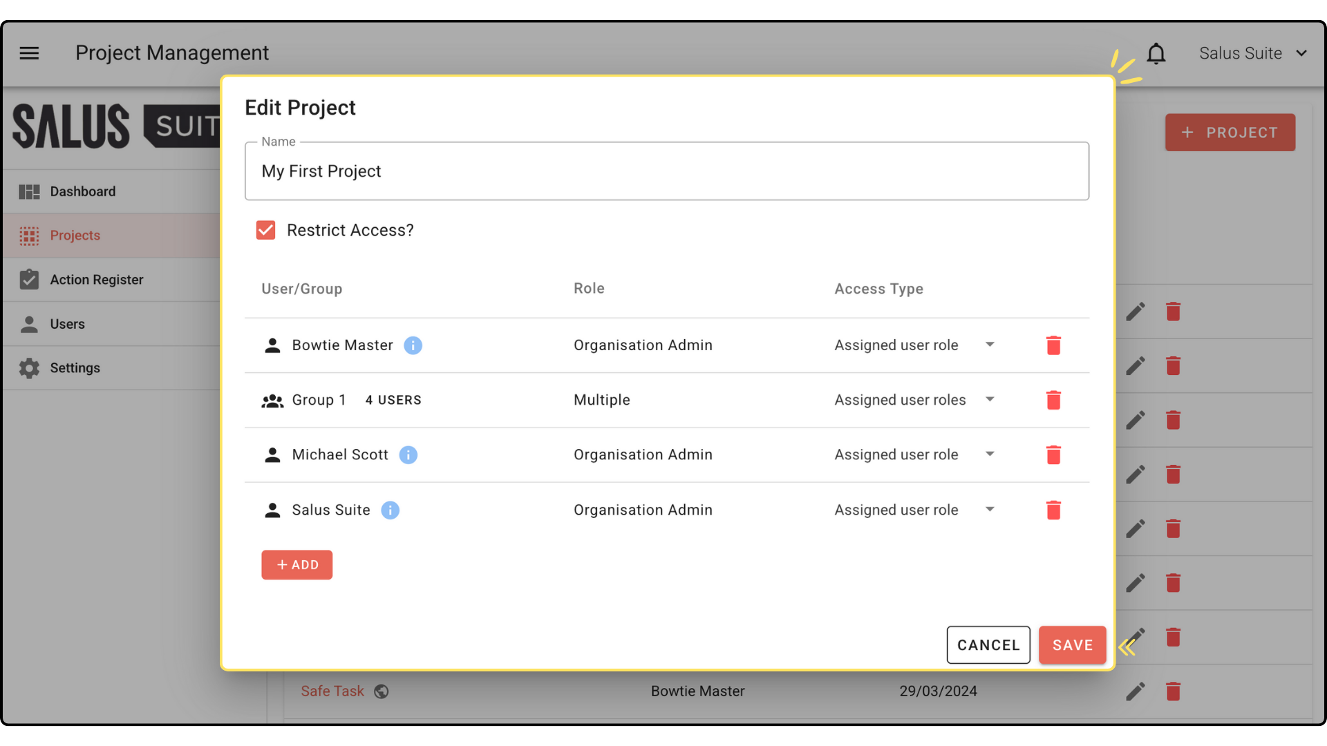Open the hamburger navigation menu
The image size is (1327, 746).
(x=29, y=53)
